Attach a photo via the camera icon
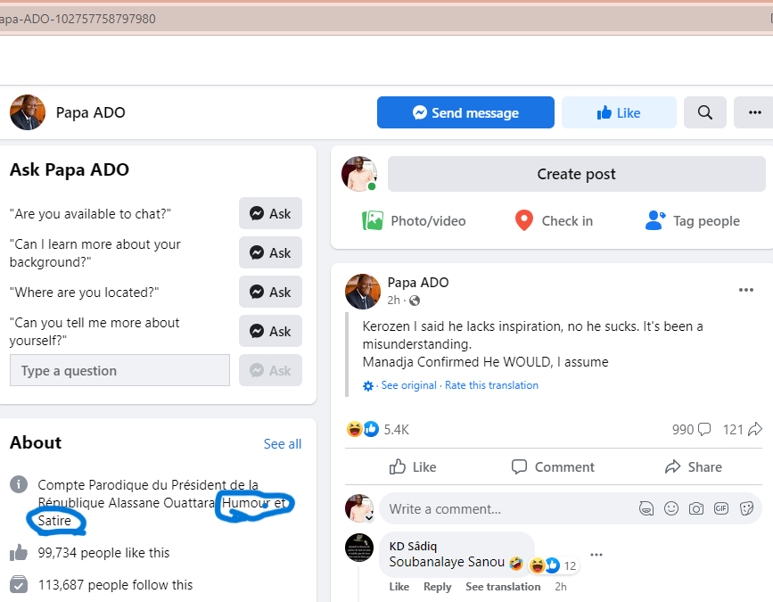The width and height of the screenshot is (773, 602). point(696,508)
